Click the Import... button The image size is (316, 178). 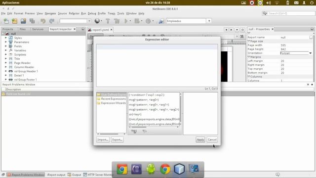click(103, 139)
